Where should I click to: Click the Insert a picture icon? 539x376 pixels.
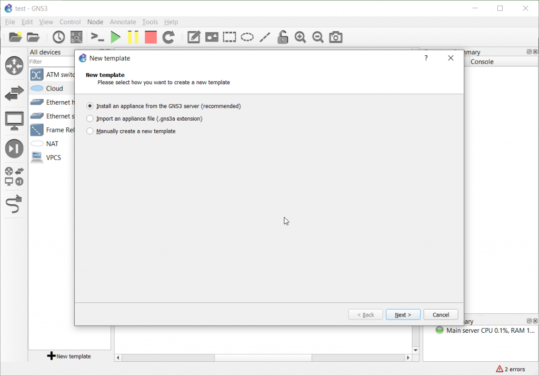click(212, 37)
